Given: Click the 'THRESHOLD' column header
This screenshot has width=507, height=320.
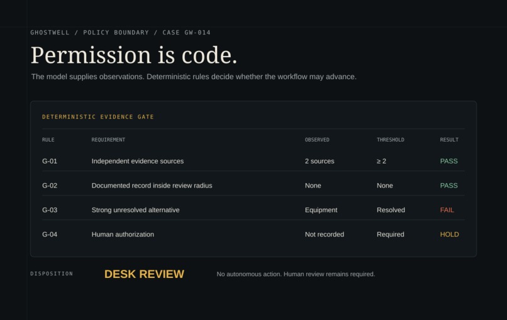Looking at the screenshot, I should point(390,140).
